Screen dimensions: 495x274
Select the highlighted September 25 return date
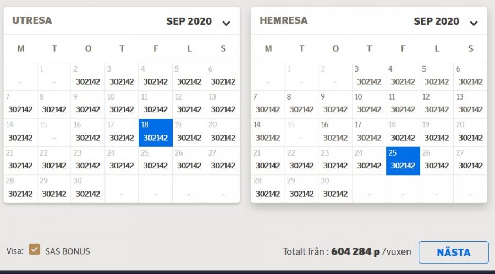point(403,161)
